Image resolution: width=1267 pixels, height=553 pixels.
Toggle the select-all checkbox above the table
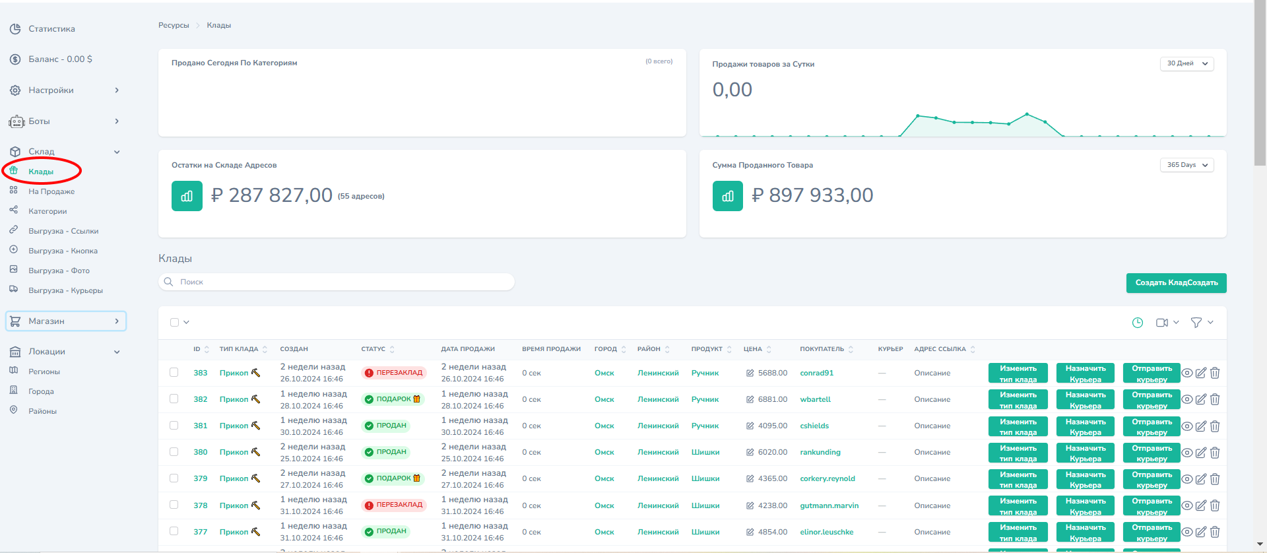click(174, 322)
